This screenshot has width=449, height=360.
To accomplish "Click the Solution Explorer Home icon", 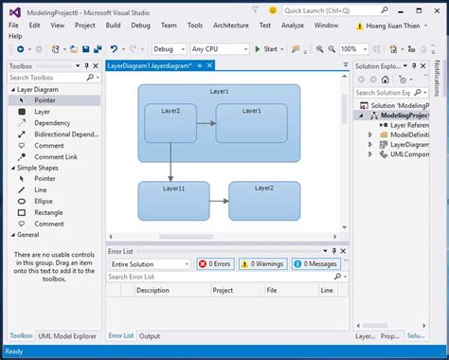I will [x=385, y=80].
